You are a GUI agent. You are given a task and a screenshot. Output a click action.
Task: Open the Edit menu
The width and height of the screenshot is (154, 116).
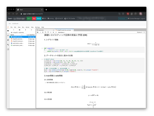coord(15,27)
